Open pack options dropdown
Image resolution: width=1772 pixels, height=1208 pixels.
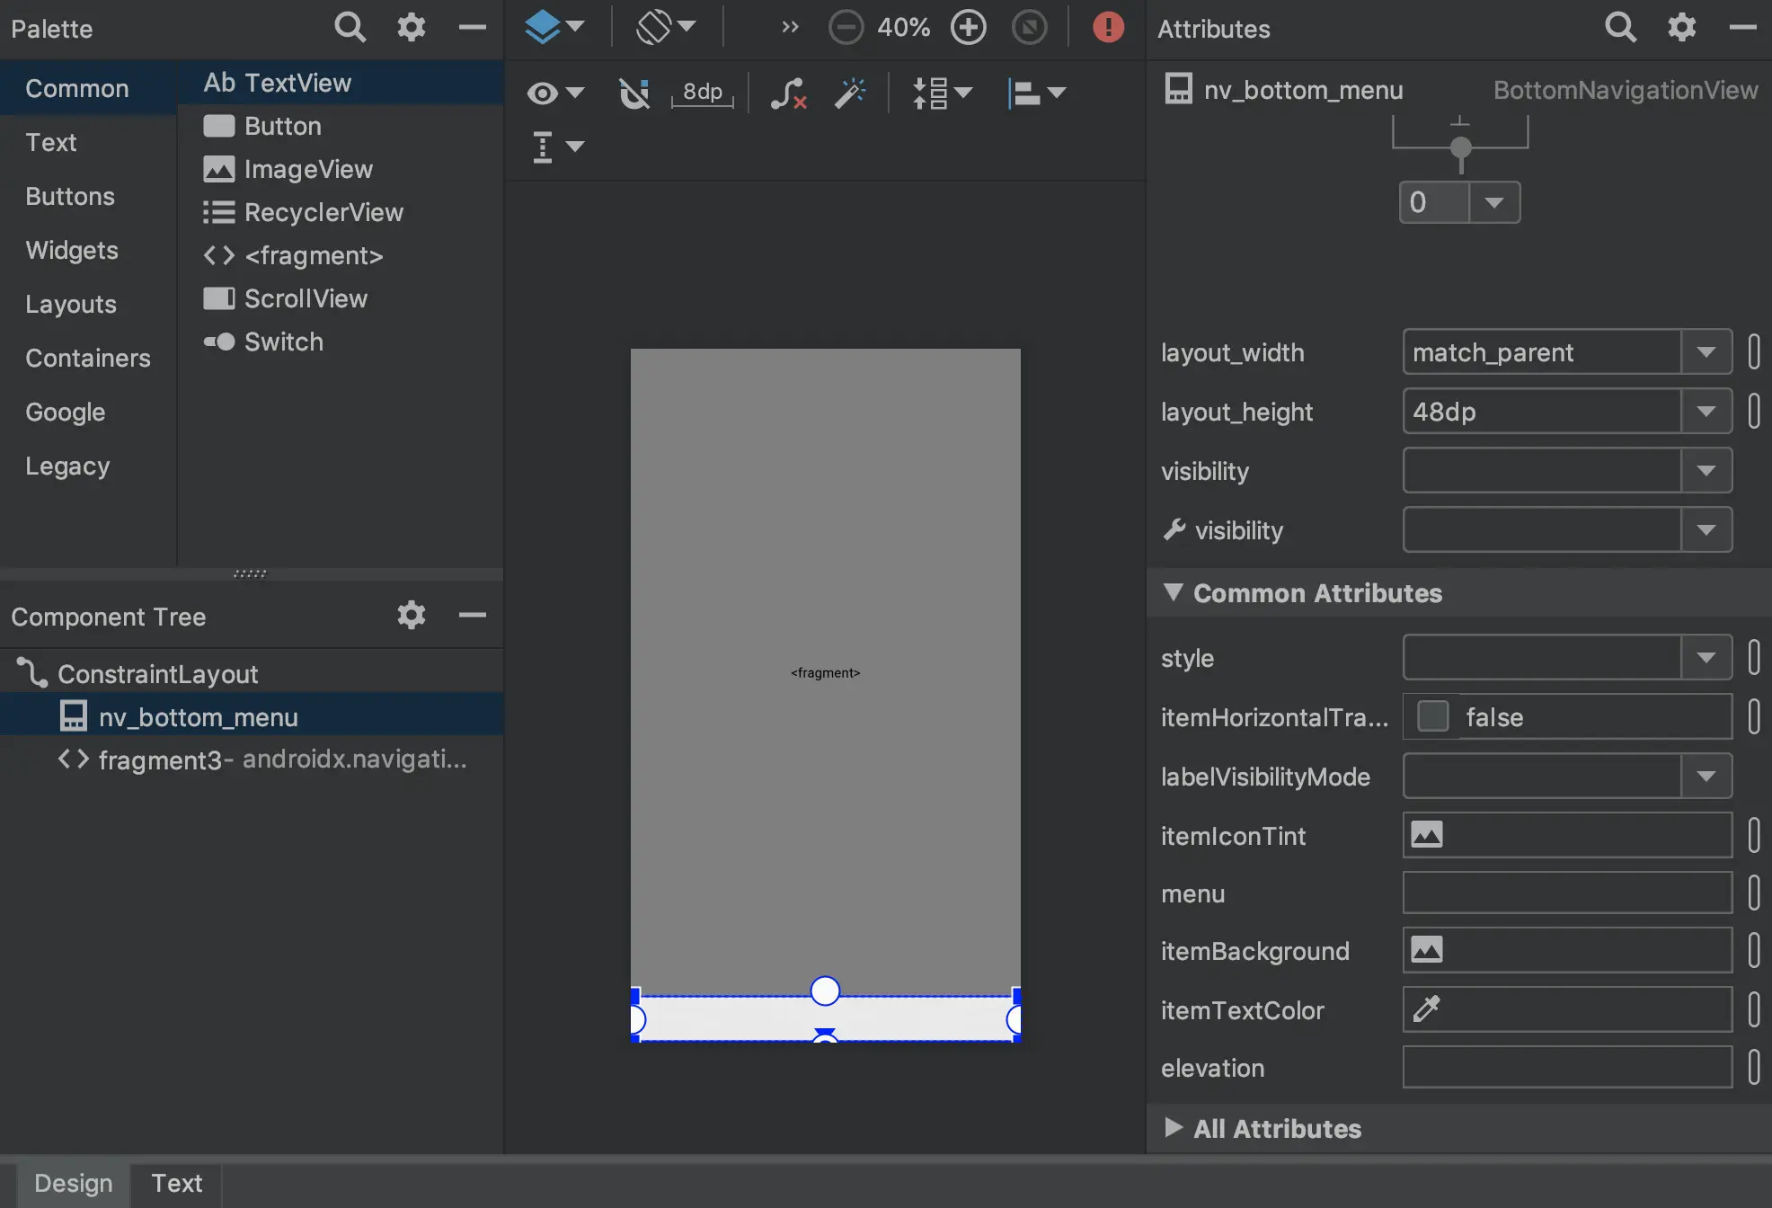coord(942,93)
